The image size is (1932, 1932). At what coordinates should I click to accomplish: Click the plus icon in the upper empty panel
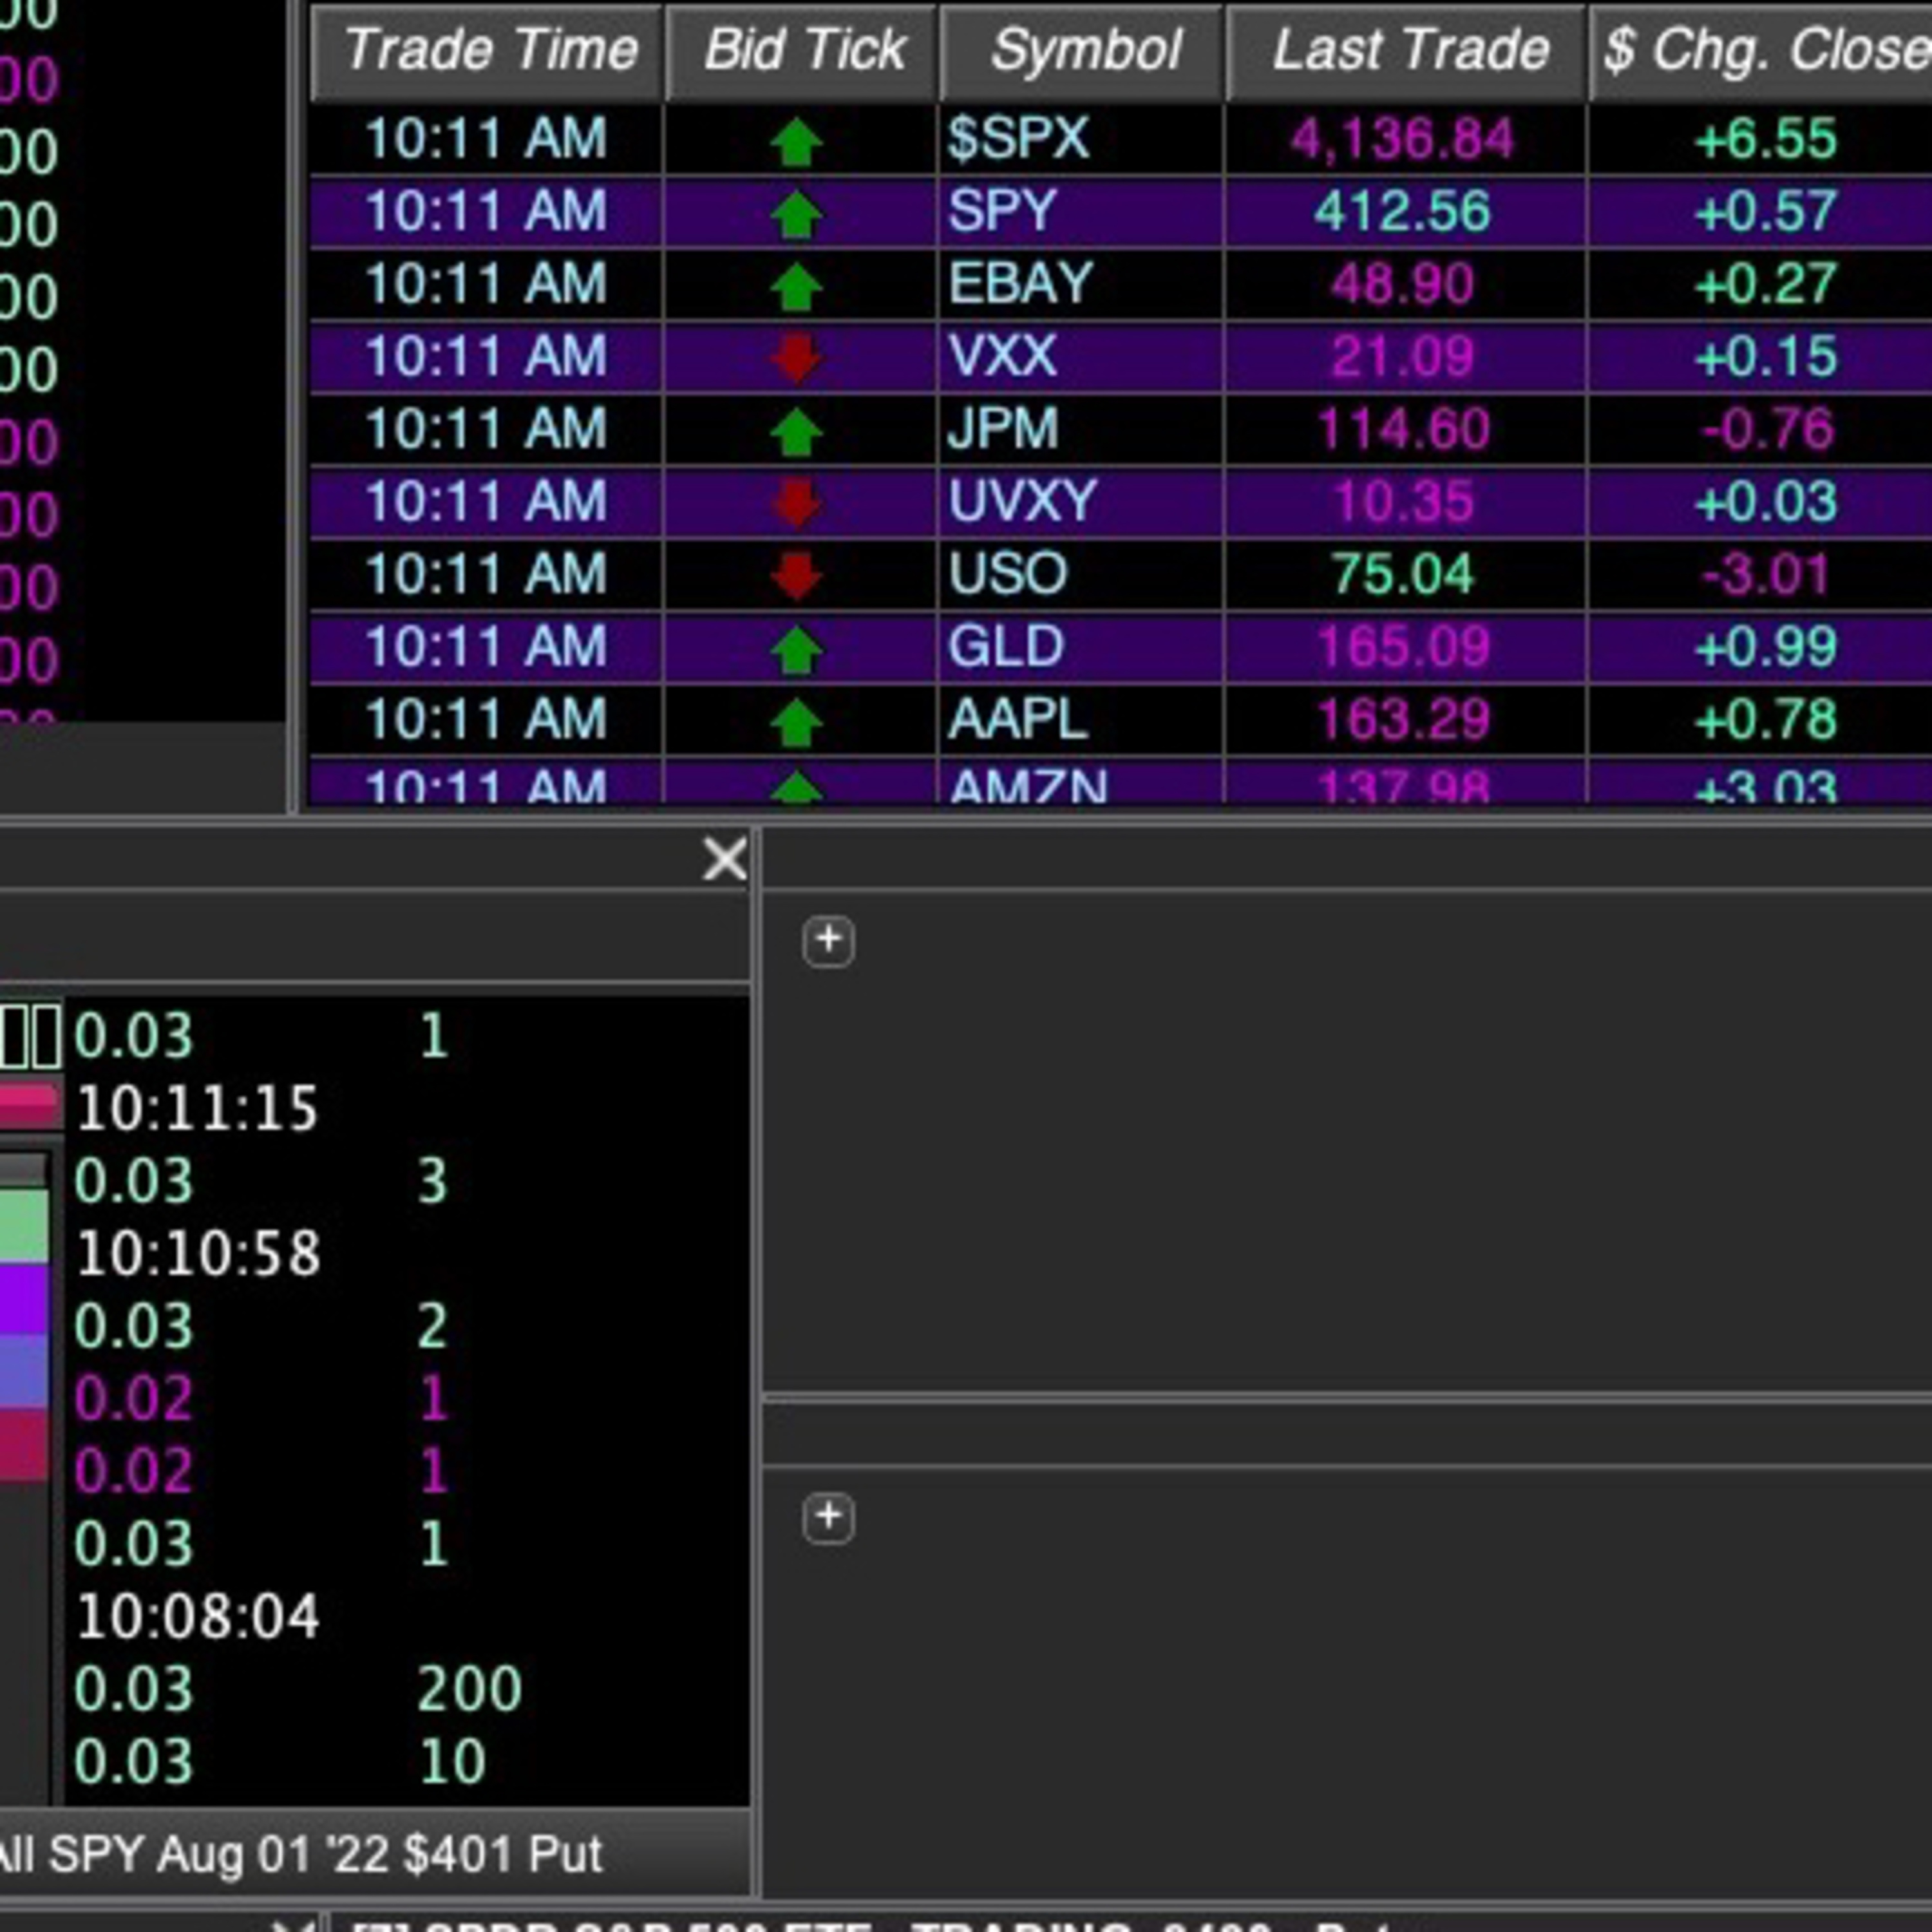828,941
